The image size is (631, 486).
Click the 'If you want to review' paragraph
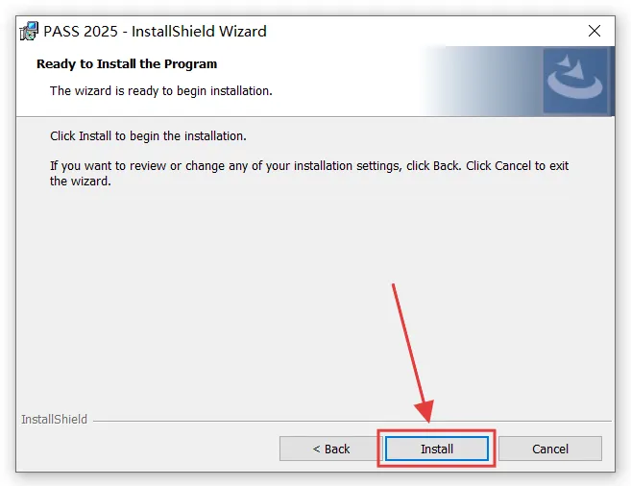pyautogui.click(x=309, y=174)
